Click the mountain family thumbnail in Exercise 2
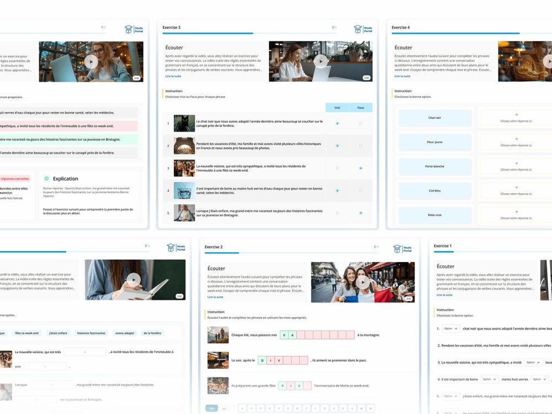 tap(218, 335)
